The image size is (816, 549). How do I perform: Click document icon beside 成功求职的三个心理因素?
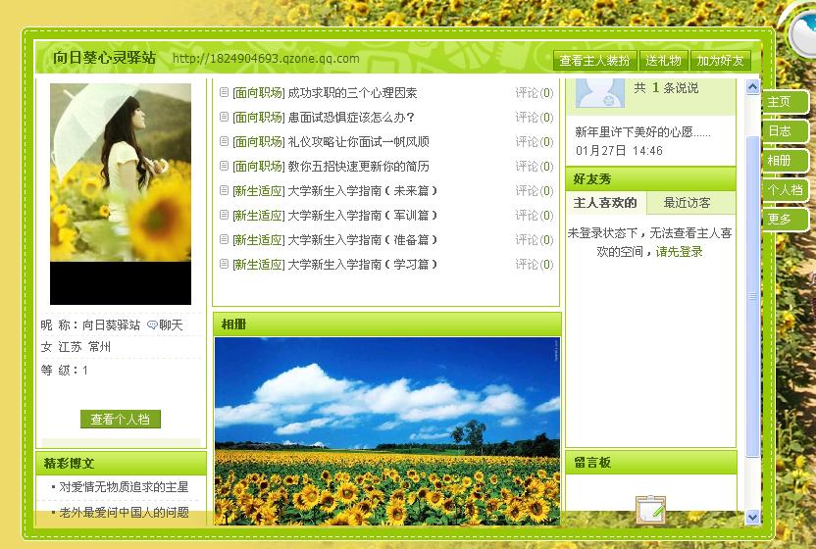(225, 93)
